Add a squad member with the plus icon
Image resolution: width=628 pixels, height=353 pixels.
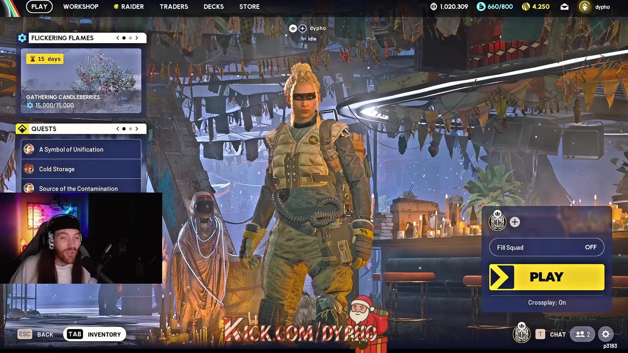point(514,222)
